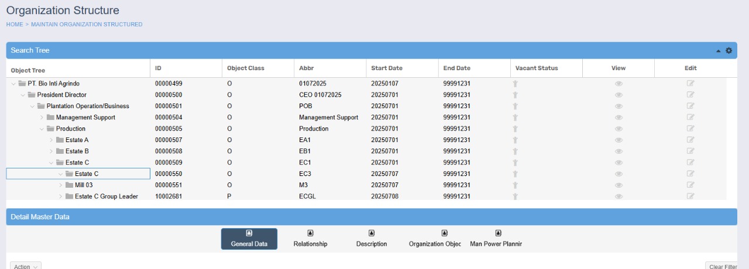Open the Action dropdown

[26, 267]
